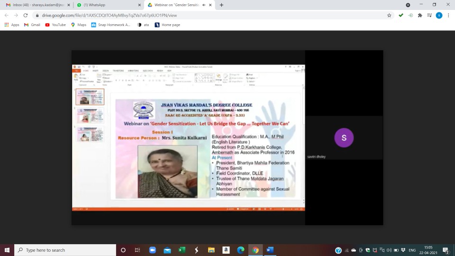Switch to the (1) WhatsApp tab
This screenshot has width=455, height=256.
point(108,5)
